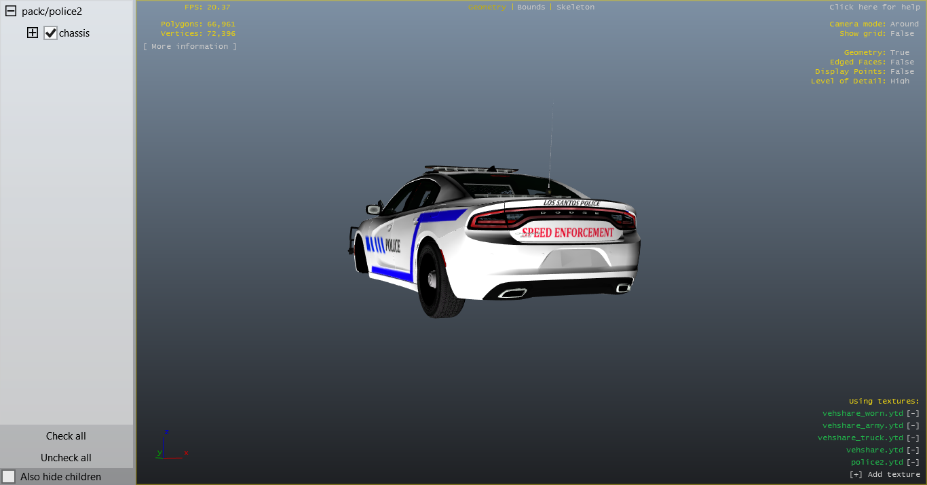This screenshot has width=927, height=485.
Task: Expand the chassis tree node
Action: pyautogui.click(x=32, y=33)
